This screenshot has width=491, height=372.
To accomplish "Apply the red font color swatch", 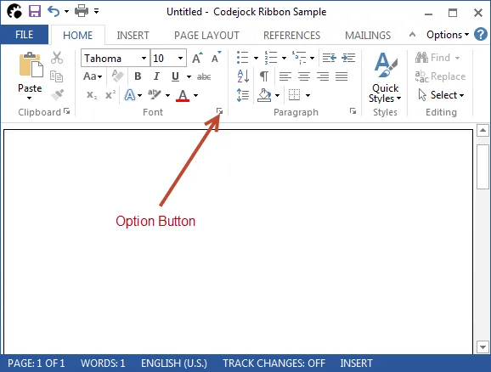I will coord(183,95).
